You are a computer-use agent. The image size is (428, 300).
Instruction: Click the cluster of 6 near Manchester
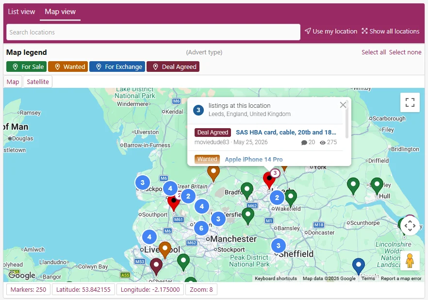click(201, 228)
